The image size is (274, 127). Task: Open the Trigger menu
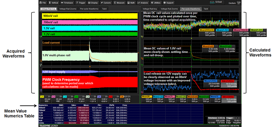point(81,3)
